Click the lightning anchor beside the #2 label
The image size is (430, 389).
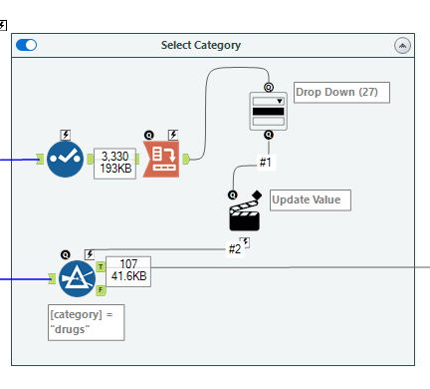click(246, 242)
